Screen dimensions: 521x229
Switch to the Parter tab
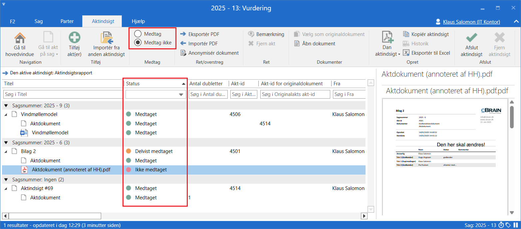pyautogui.click(x=67, y=21)
